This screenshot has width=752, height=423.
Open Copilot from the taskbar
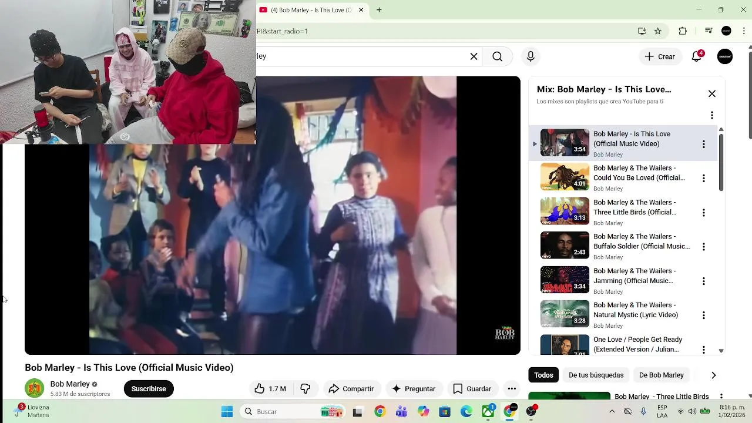(x=423, y=412)
